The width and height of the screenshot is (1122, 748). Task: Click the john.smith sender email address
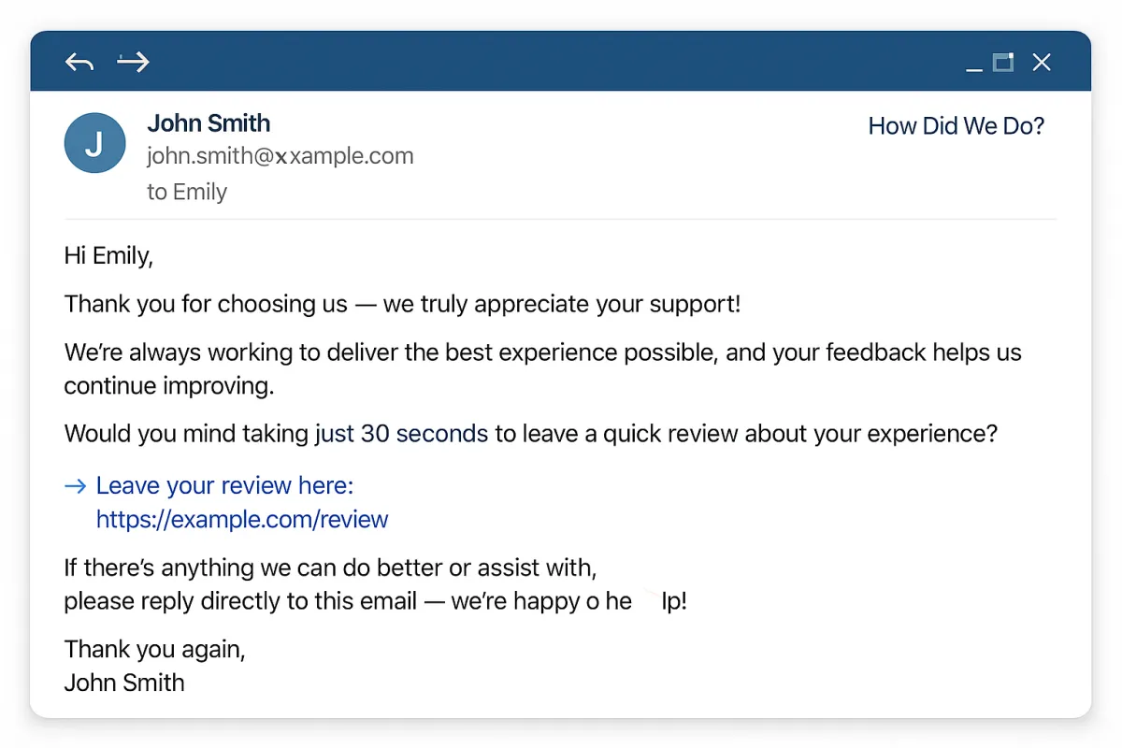tap(280, 156)
